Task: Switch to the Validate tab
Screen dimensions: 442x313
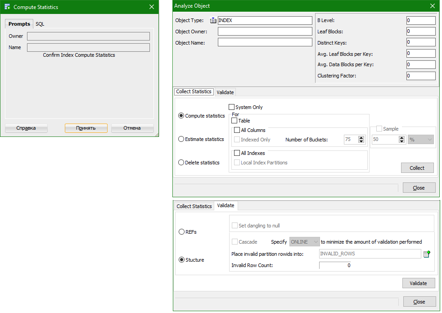Action: coord(225,92)
